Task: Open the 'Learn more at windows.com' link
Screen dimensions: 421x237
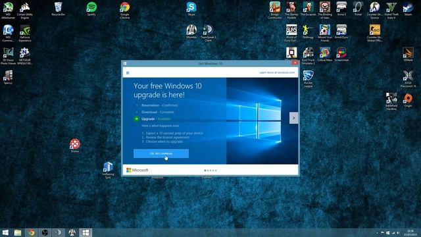Action: coord(277,72)
